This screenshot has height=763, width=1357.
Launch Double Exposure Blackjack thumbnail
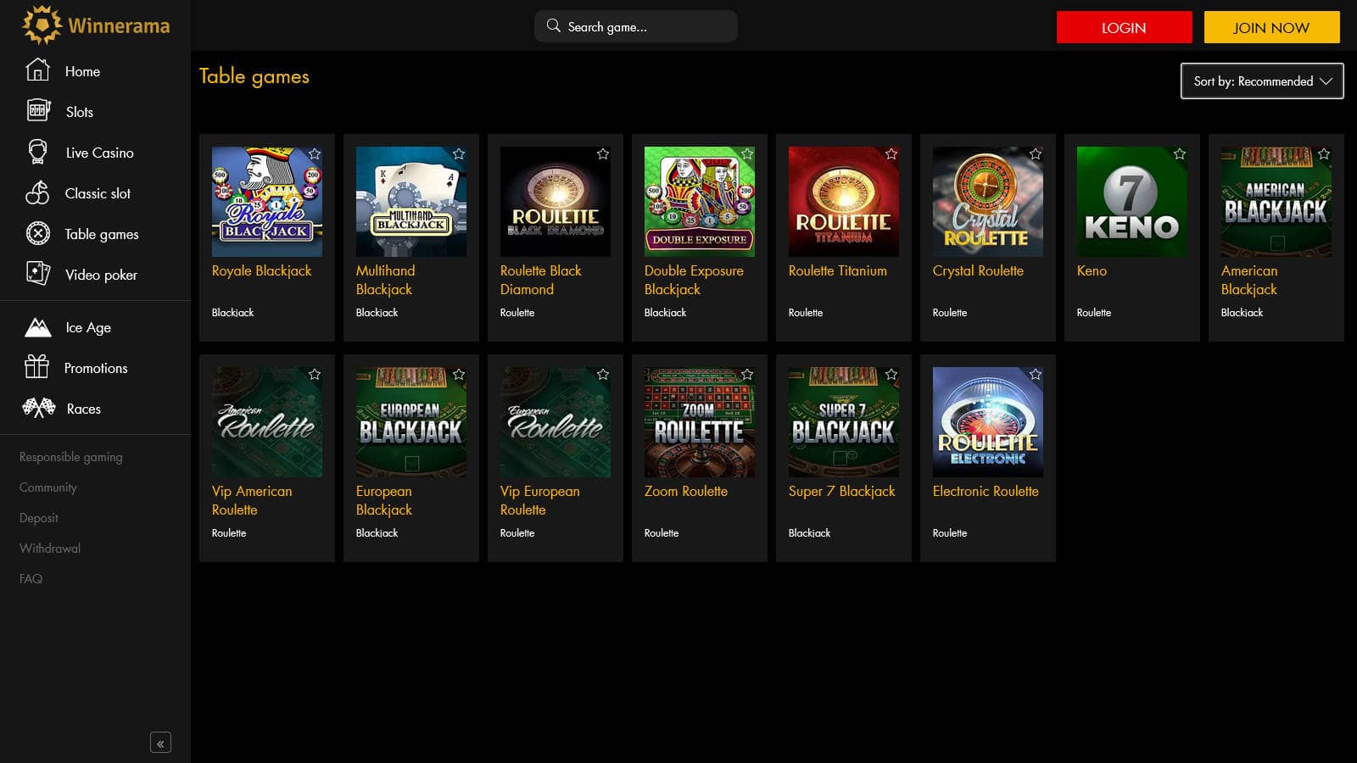click(700, 202)
